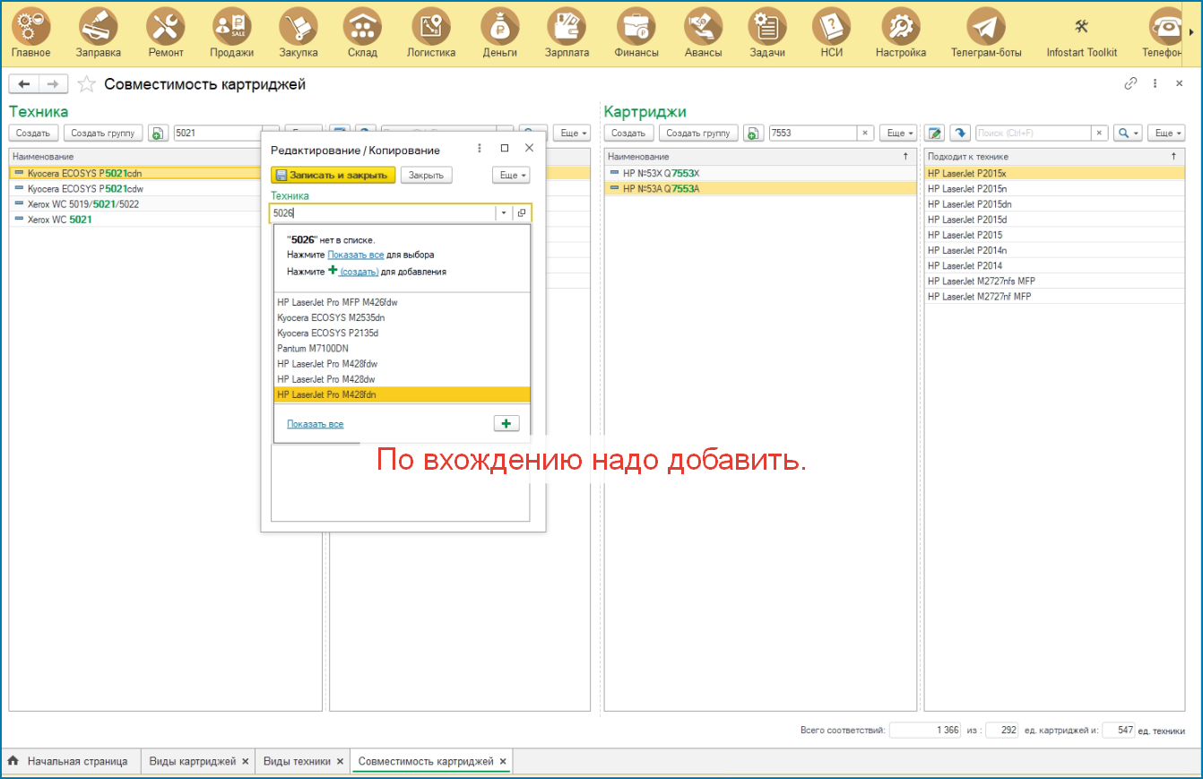Open the Закупка section
The width and height of the screenshot is (1203, 779).
(x=299, y=33)
